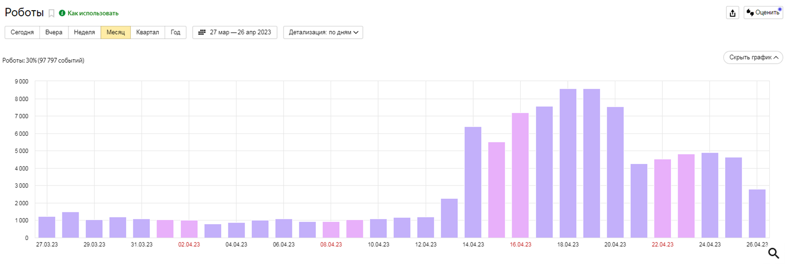
Task: Click the calendar grid icon
Action: [202, 32]
